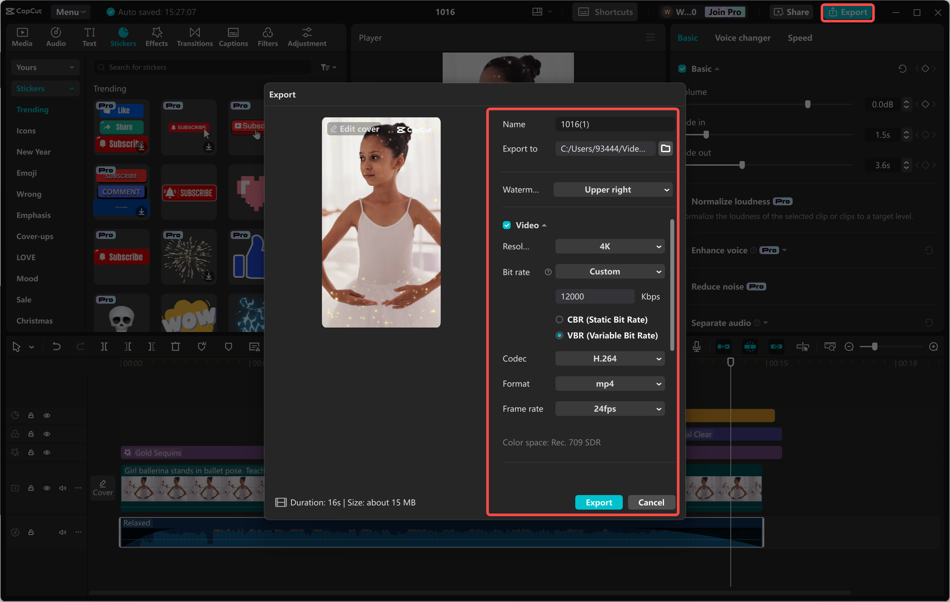Open the Effects panel

coord(156,37)
